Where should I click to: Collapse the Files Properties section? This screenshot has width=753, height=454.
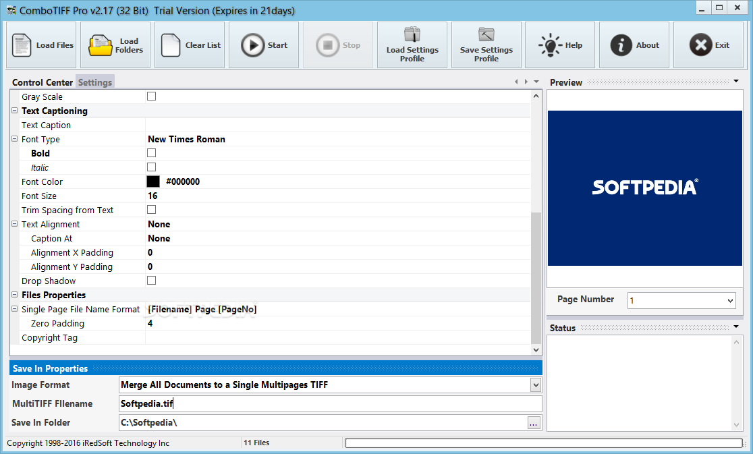14,295
